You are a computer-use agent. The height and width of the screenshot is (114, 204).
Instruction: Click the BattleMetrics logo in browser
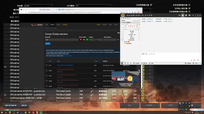point(37,25)
